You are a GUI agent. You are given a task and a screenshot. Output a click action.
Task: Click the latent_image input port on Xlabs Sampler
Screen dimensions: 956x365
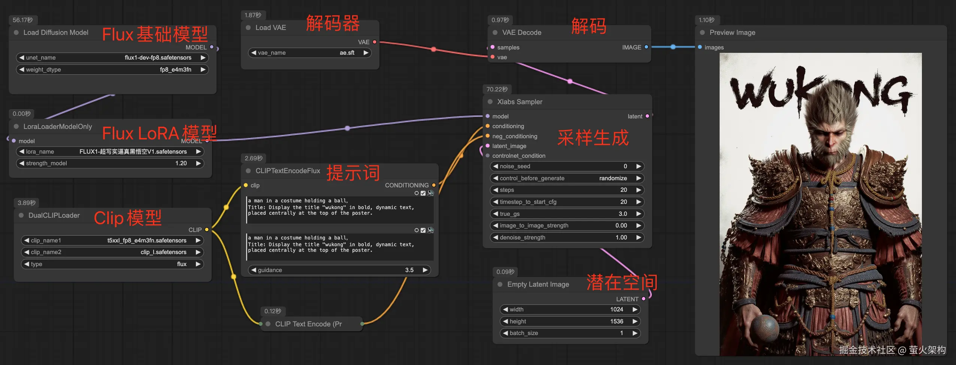(x=488, y=146)
